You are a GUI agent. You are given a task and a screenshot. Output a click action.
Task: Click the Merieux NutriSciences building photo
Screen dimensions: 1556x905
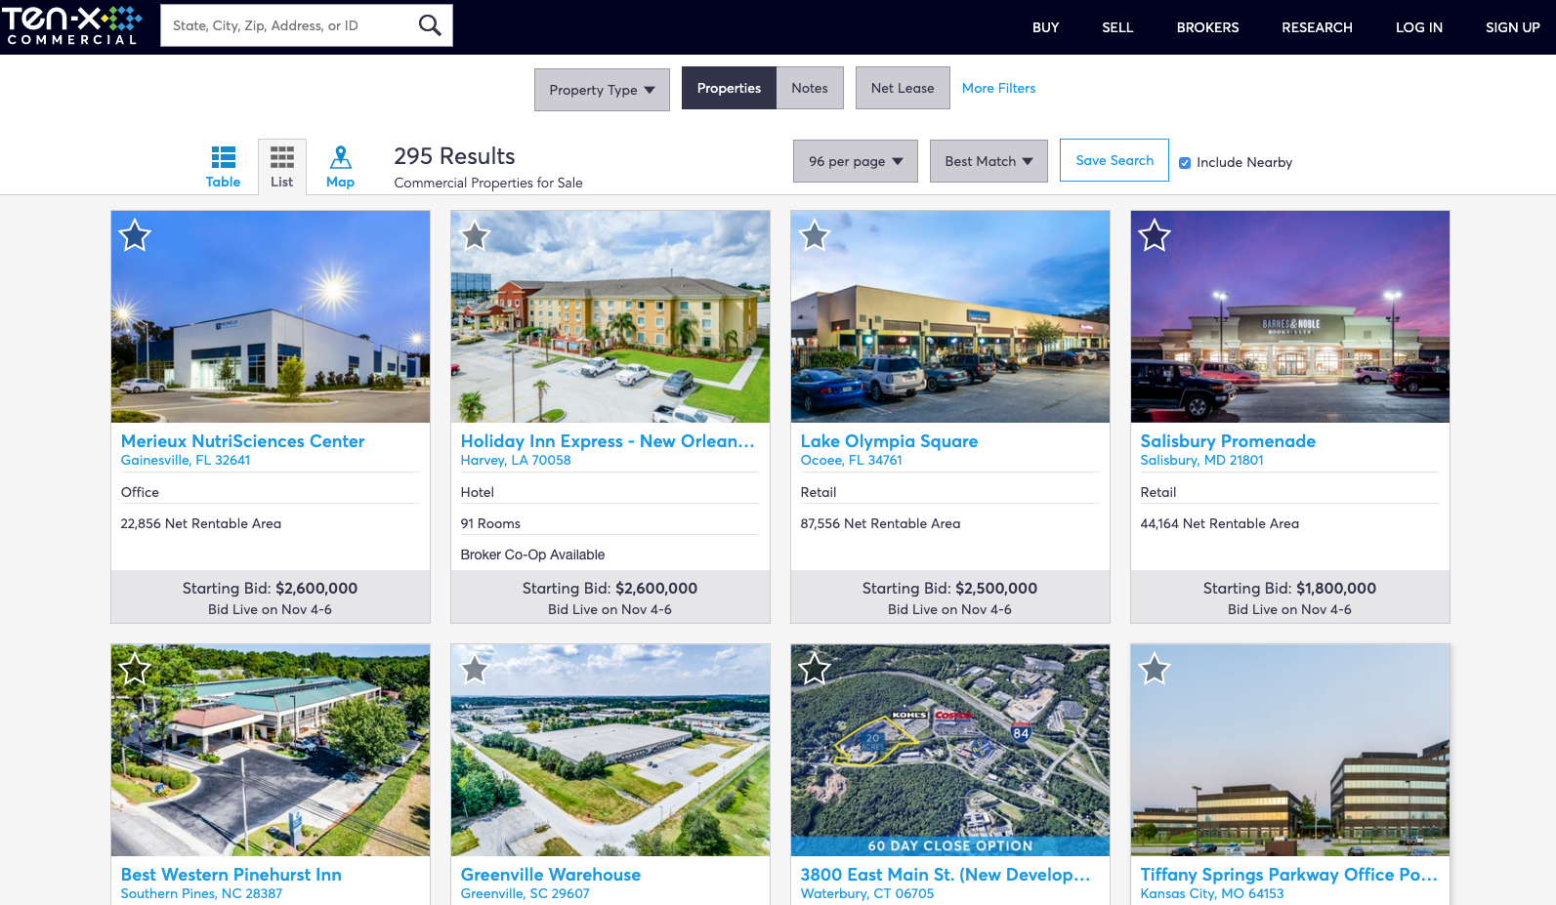271,316
